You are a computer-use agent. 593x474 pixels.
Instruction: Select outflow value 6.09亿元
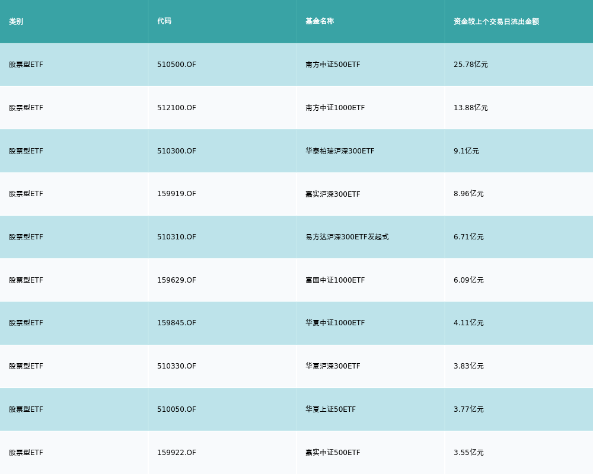(468, 280)
